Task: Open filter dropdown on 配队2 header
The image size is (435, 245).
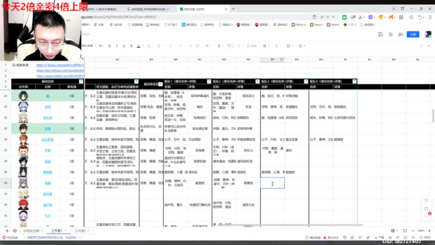Action: coord(257,81)
